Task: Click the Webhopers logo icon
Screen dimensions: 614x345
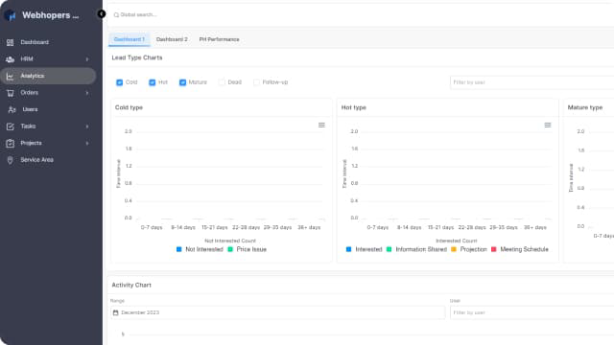Action: coord(11,15)
